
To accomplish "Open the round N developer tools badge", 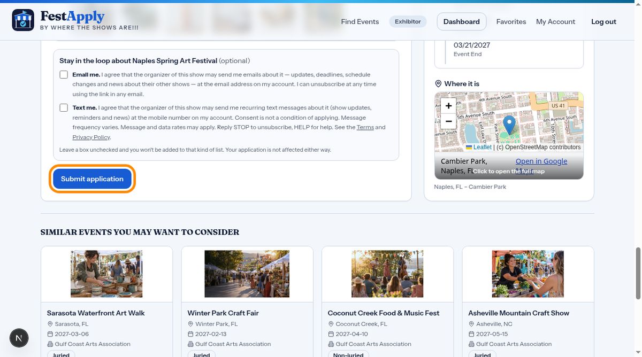I will [x=19, y=338].
